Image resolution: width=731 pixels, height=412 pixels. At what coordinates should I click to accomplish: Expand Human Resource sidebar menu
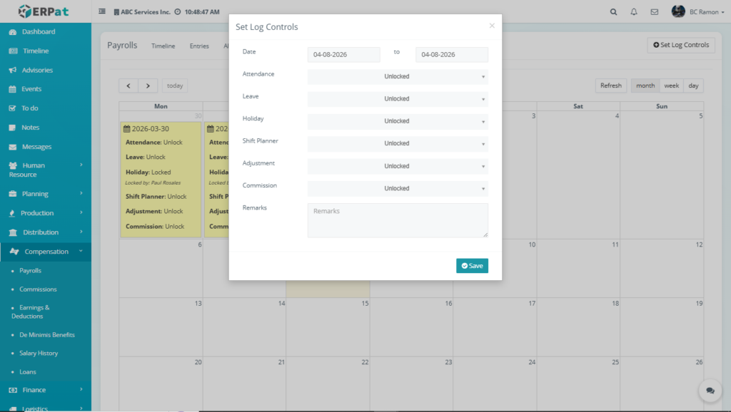[46, 170]
